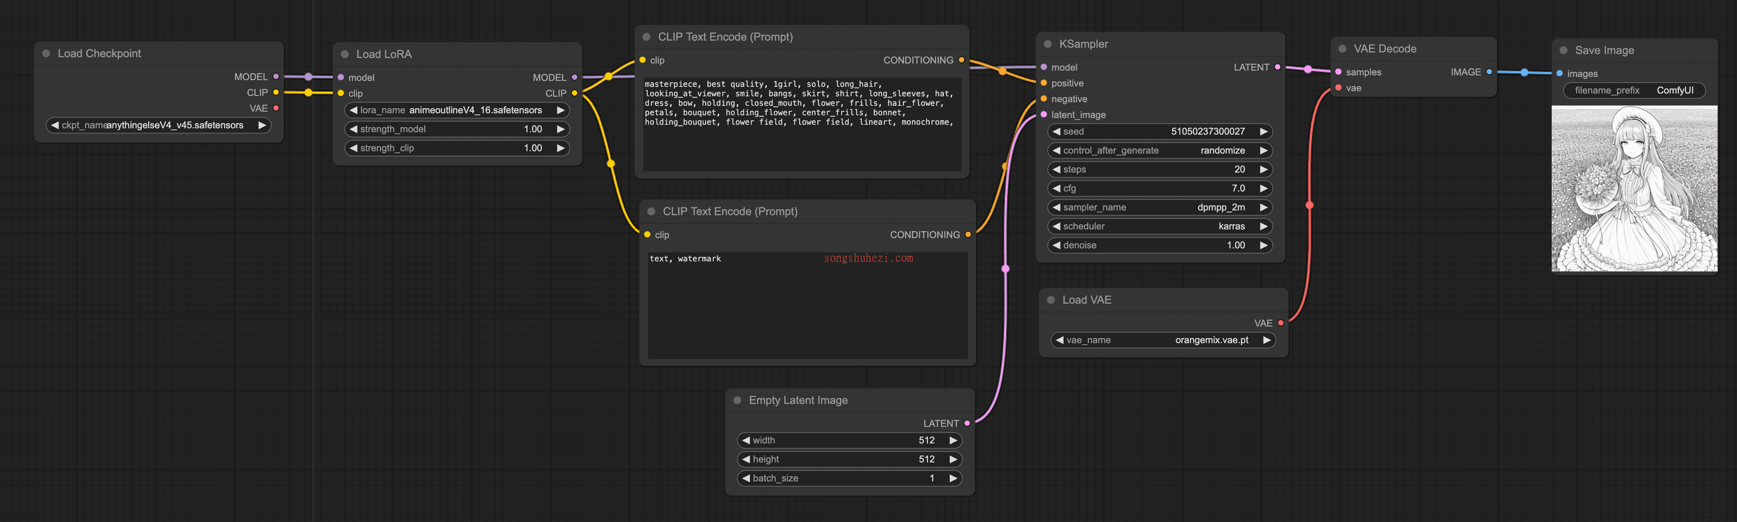Click the CONDITIONING output of the negative prompt node
The width and height of the screenshot is (1737, 522).
968,235
